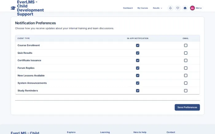Open the wishlist heart icon
Screen dimensions: 215x134
(x=178, y=8)
